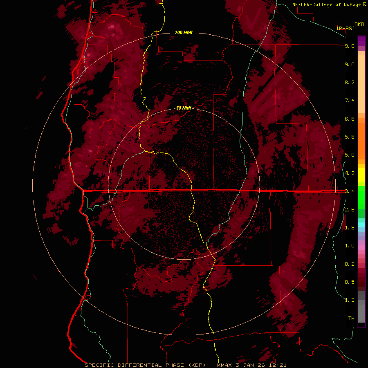Click the 5.8 scale value
368x368 pixels.
350,137
